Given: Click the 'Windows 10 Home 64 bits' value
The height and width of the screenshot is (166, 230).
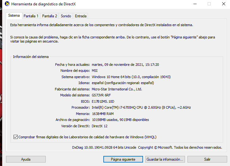Looking at the screenshot, I should tap(111, 77).
